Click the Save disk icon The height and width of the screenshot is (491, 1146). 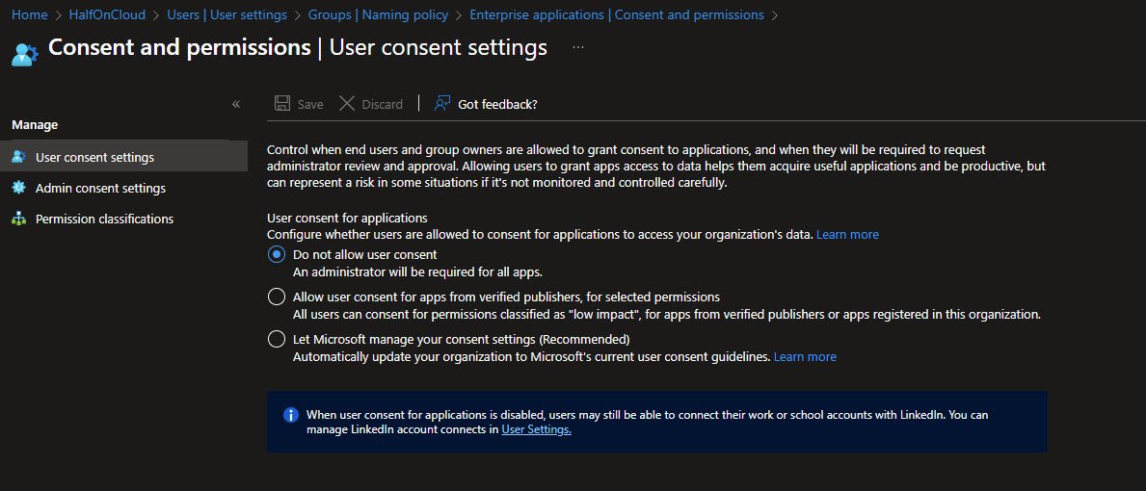pyautogui.click(x=282, y=103)
